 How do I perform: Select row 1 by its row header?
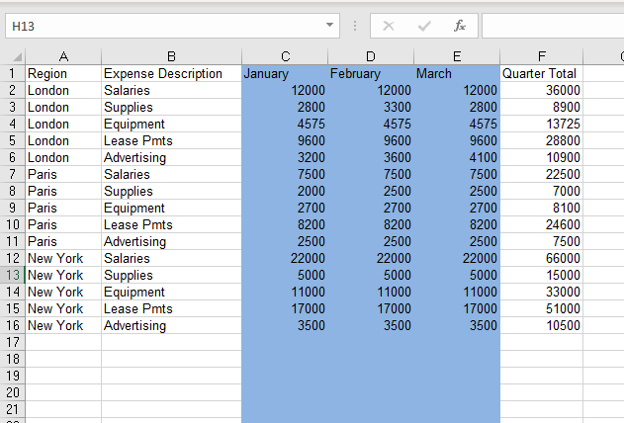pos(13,73)
